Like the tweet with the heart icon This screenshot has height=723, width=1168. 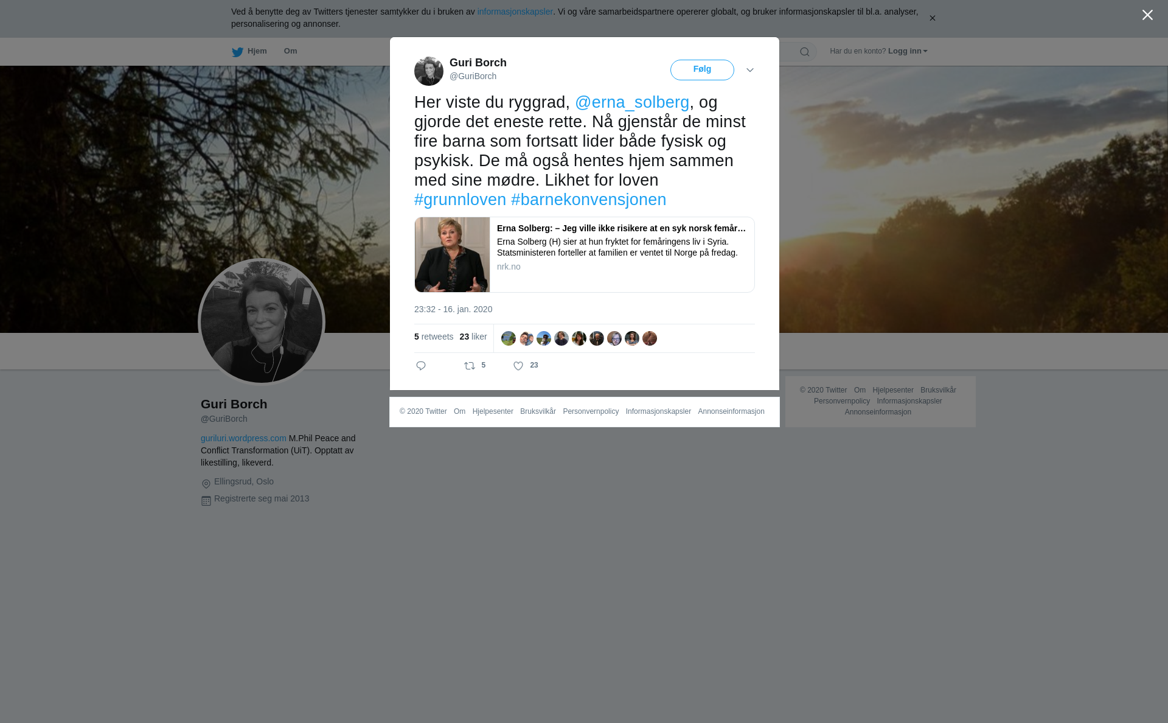pos(518,366)
